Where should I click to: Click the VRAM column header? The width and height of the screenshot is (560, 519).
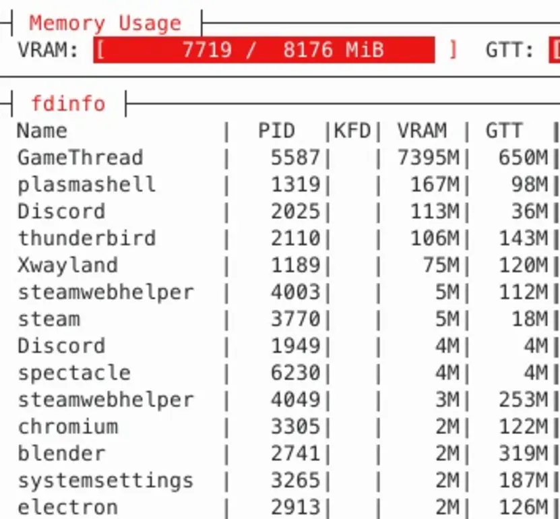[422, 131]
